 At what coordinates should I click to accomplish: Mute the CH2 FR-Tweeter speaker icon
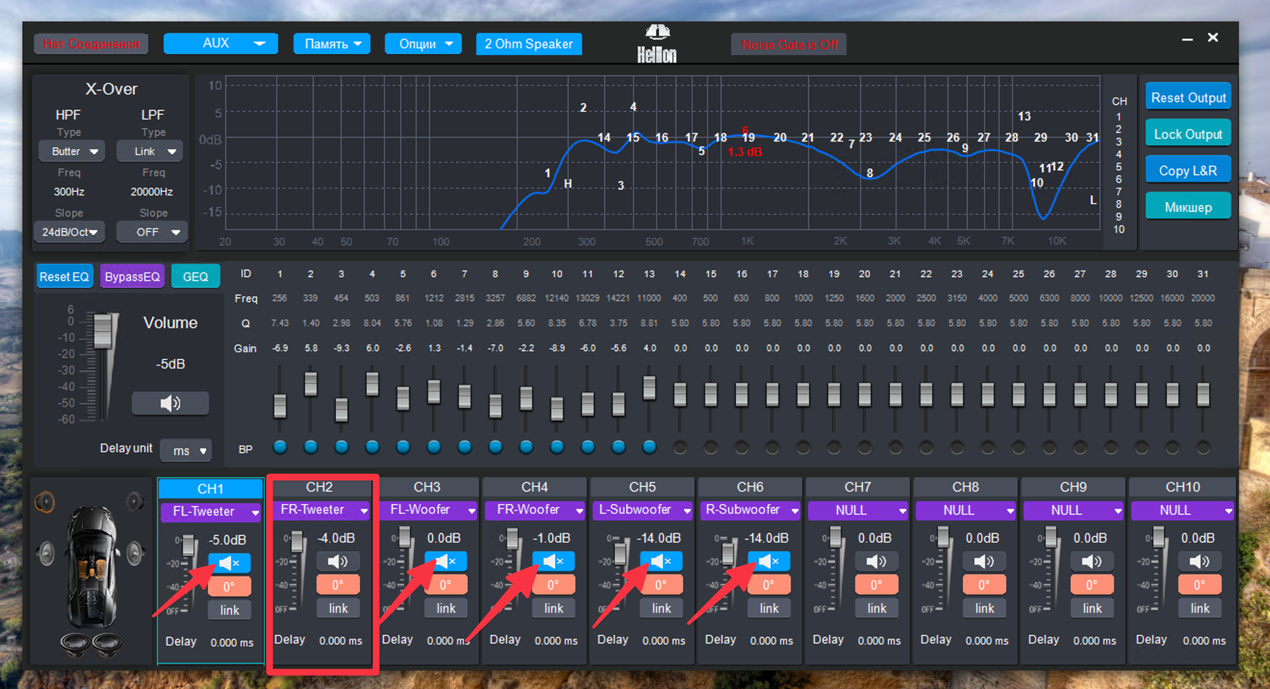click(337, 561)
